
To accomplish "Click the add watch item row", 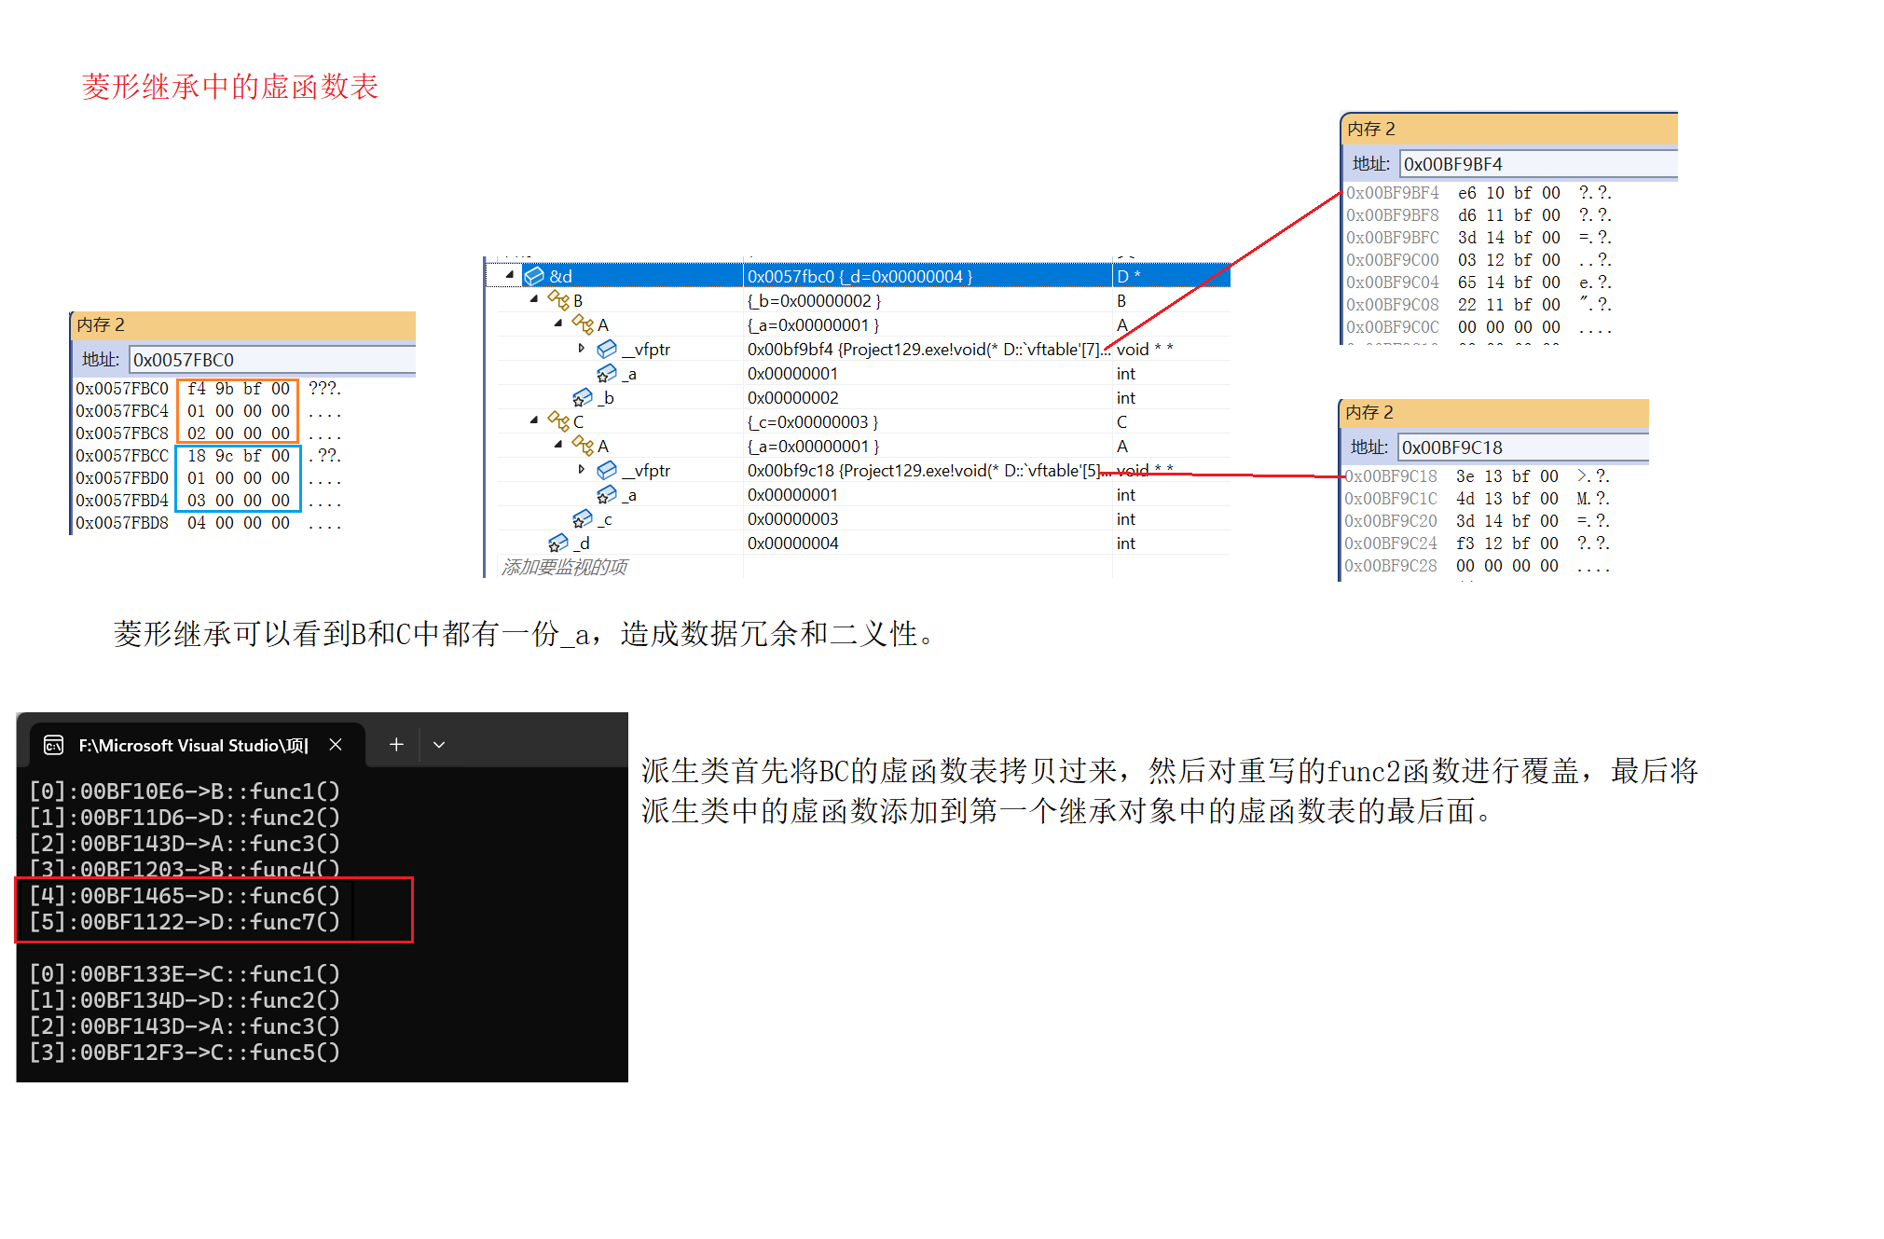I will [x=565, y=567].
